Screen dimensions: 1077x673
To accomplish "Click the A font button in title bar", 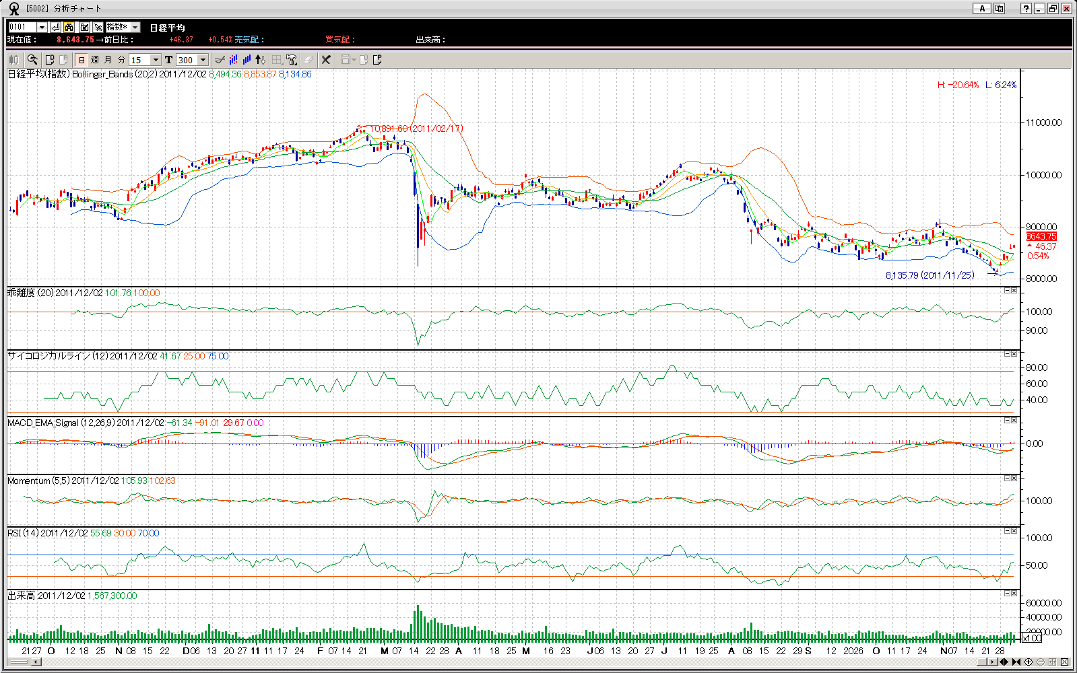I will click(x=982, y=8).
